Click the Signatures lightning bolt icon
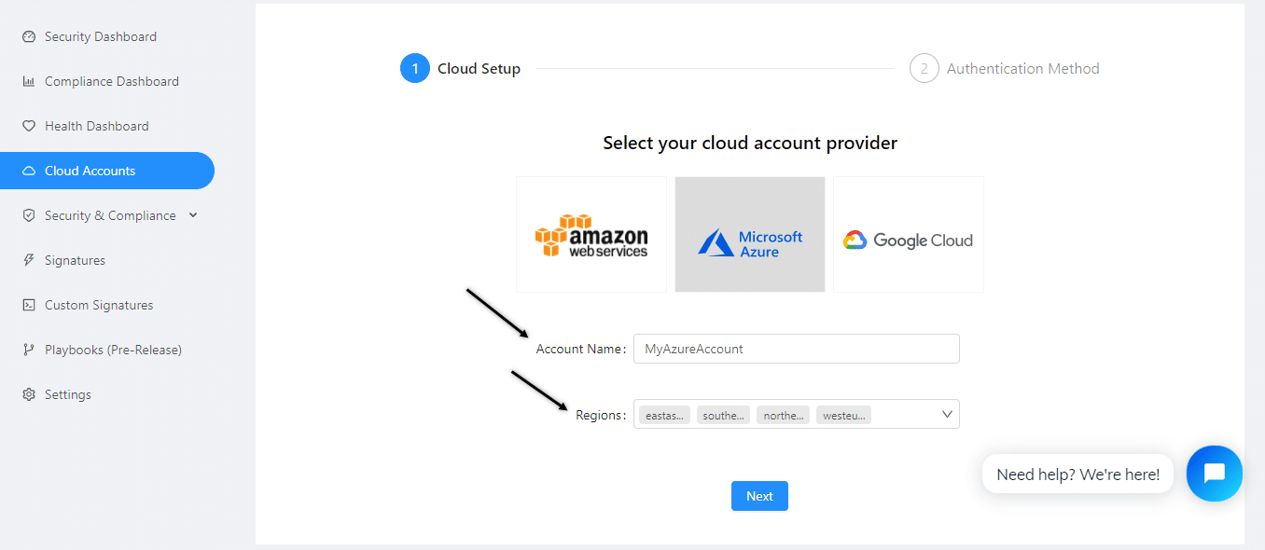 [x=29, y=260]
